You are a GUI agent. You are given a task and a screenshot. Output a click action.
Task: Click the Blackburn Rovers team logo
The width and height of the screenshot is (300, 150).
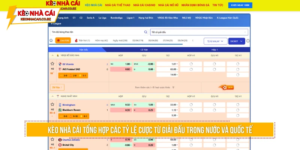(x=60, y=110)
